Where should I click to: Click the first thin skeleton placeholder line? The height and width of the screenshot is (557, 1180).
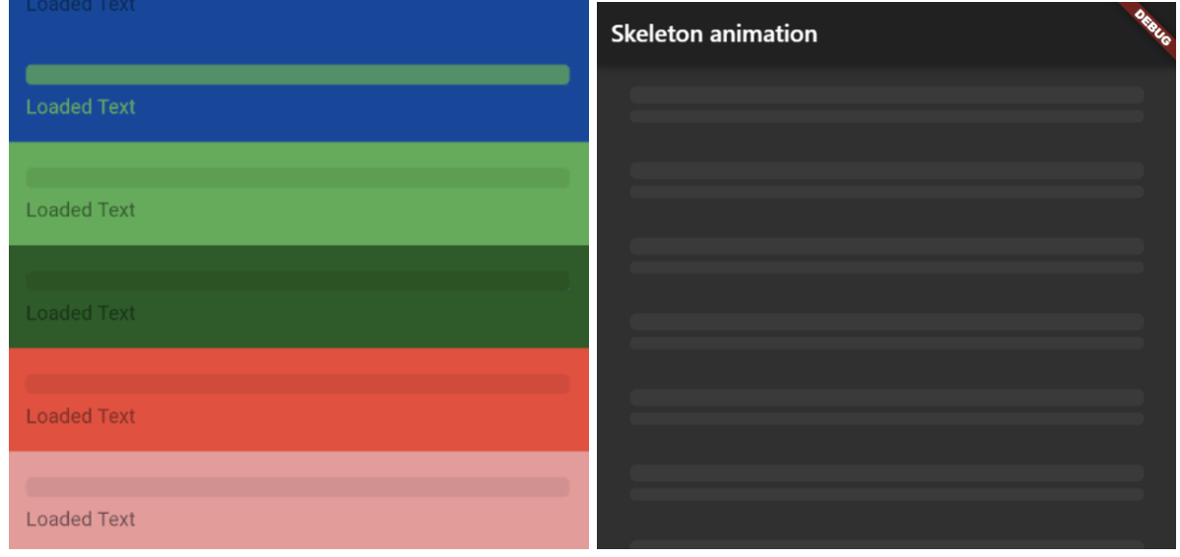pyautogui.click(x=886, y=116)
